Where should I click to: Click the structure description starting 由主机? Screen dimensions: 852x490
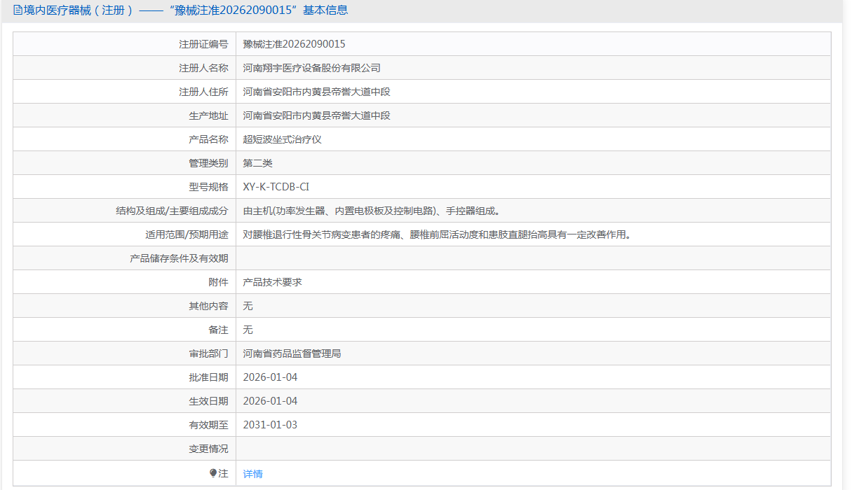click(x=371, y=211)
